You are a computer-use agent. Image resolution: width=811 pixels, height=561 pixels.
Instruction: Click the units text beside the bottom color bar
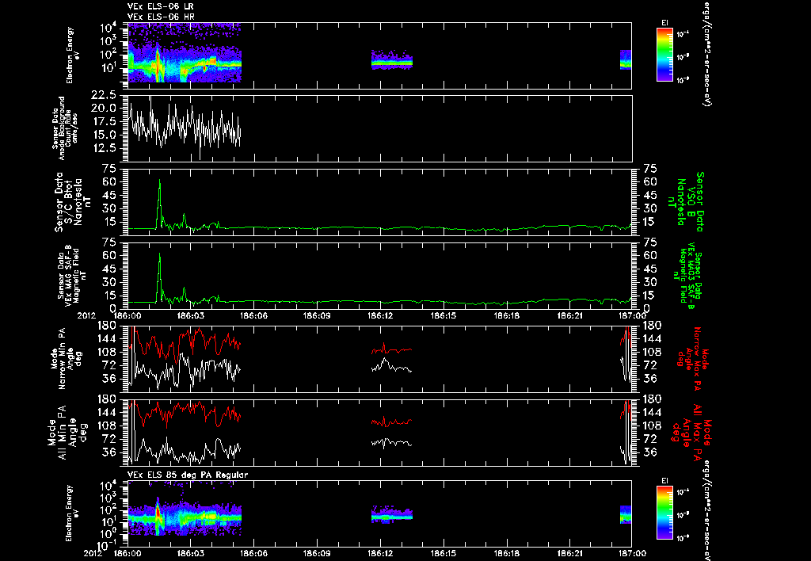click(706, 511)
